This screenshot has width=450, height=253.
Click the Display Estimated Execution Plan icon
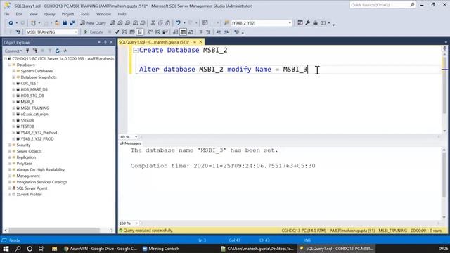coord(124,32)
